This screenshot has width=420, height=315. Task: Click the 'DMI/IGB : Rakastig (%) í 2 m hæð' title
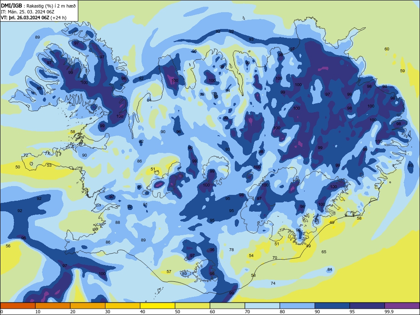[38, 6]
